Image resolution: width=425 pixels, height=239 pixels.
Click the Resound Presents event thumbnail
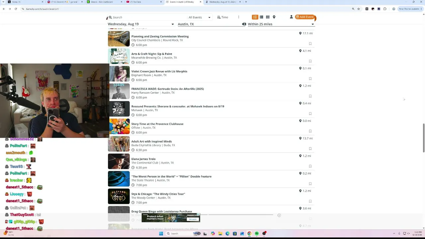[x=119, y=109]
